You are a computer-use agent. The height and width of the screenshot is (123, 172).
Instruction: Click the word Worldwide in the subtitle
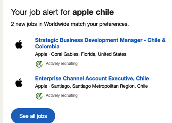pos(57,24)
